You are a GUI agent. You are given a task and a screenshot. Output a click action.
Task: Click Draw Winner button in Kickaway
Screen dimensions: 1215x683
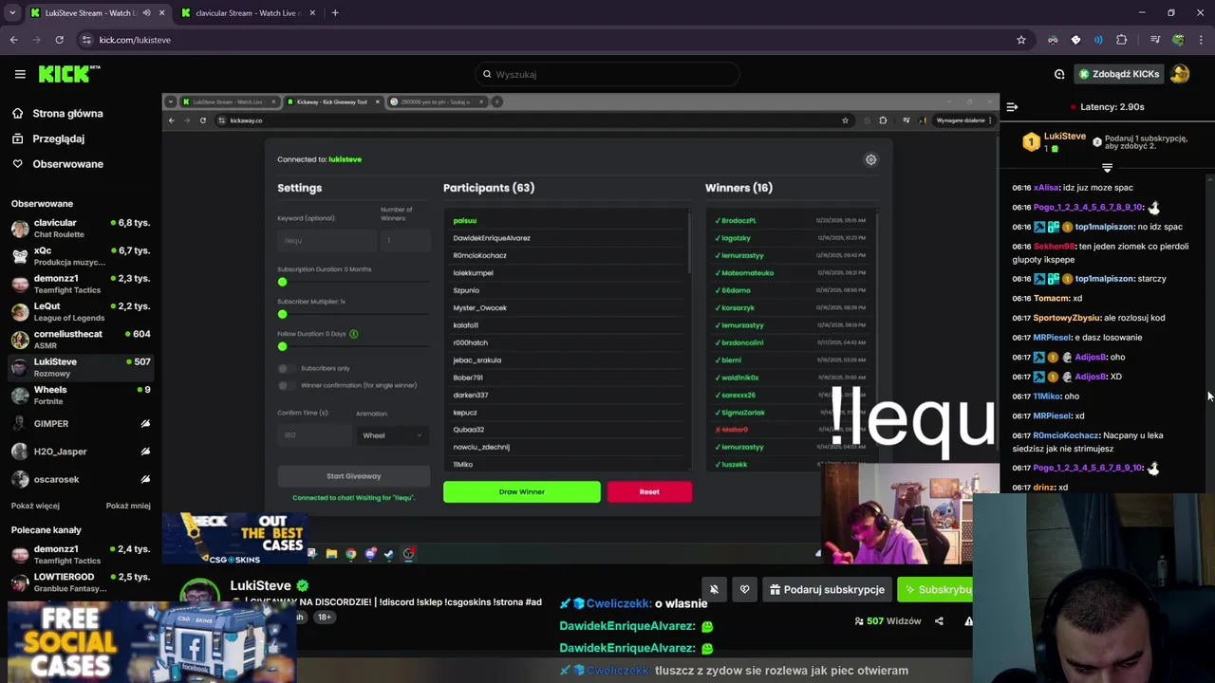pyautogui.click(x=521, y=491)
